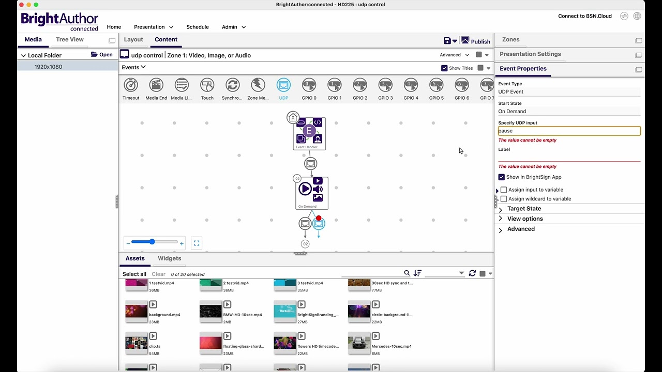Select the GPIO 5 event icon
Viewport: 662px width, 372px height.
pos(436,85)
